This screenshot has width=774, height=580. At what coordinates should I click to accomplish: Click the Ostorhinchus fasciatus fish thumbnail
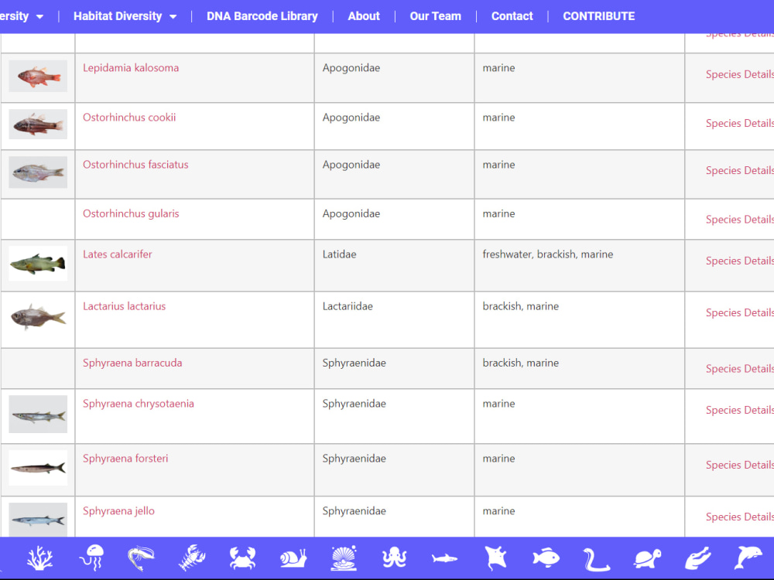click(38, 172)
